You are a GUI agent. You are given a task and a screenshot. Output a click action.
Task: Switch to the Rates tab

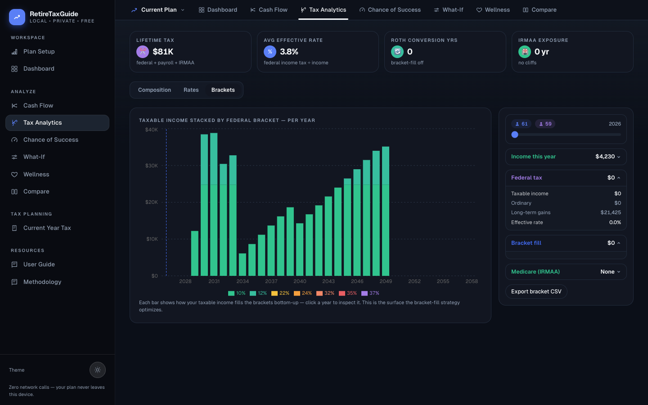click(191, 90)
